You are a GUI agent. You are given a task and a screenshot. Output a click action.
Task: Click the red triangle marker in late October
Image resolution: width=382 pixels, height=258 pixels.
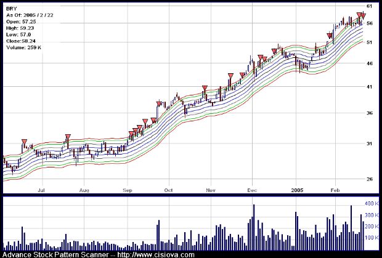(x=205, y=88)
